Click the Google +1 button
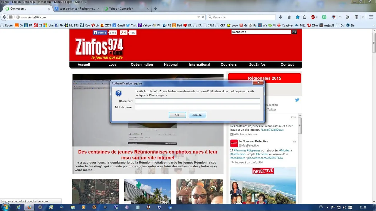Screen dimensions: 376x211 (124, 33)
